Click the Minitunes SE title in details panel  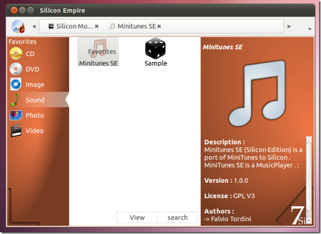222,47
